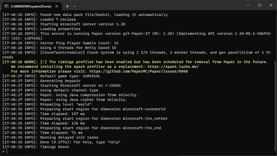Viewport: 277px width, 156px height.
Task: Maximize the terminal window
Action: point(259,5)
